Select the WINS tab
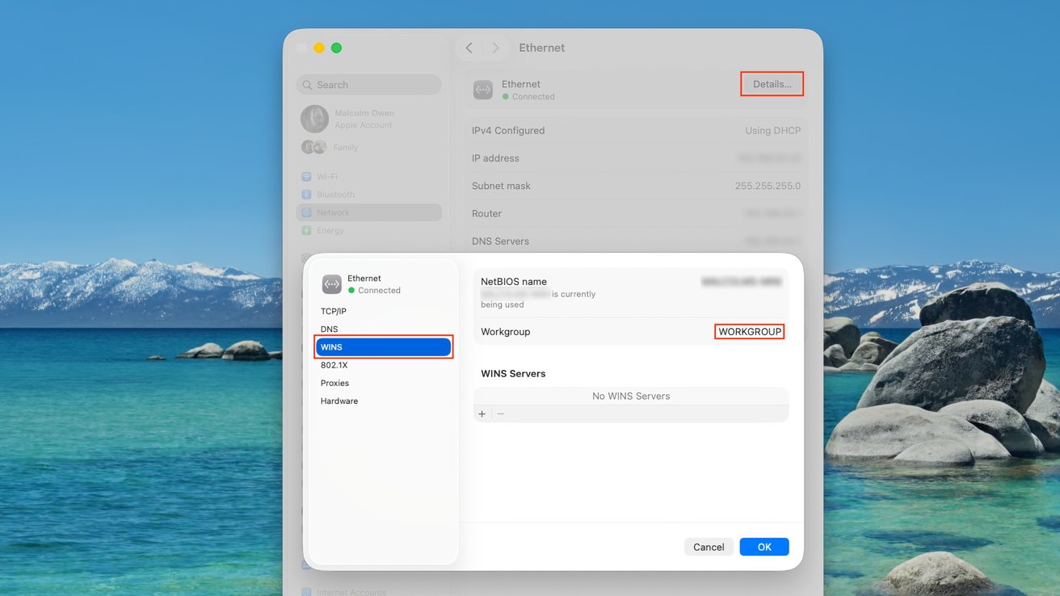This screenshot has height=596, width=1060. 383,347
